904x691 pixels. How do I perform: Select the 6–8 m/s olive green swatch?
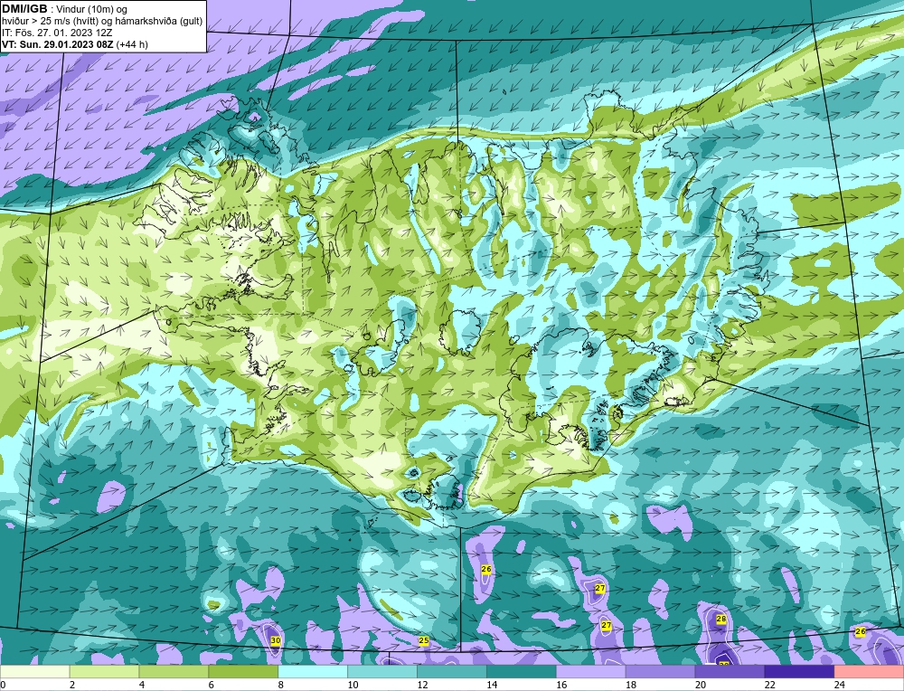[x=243, y=672]
